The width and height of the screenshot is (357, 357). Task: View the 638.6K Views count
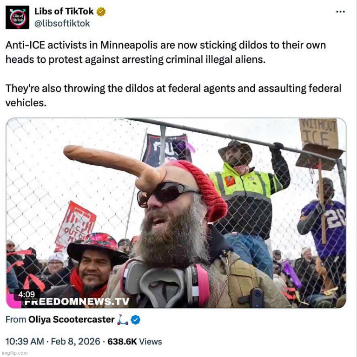click(x=134, y=342)
